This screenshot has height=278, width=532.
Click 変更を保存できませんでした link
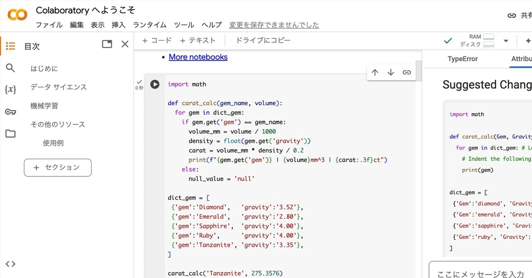coord(274,25)
